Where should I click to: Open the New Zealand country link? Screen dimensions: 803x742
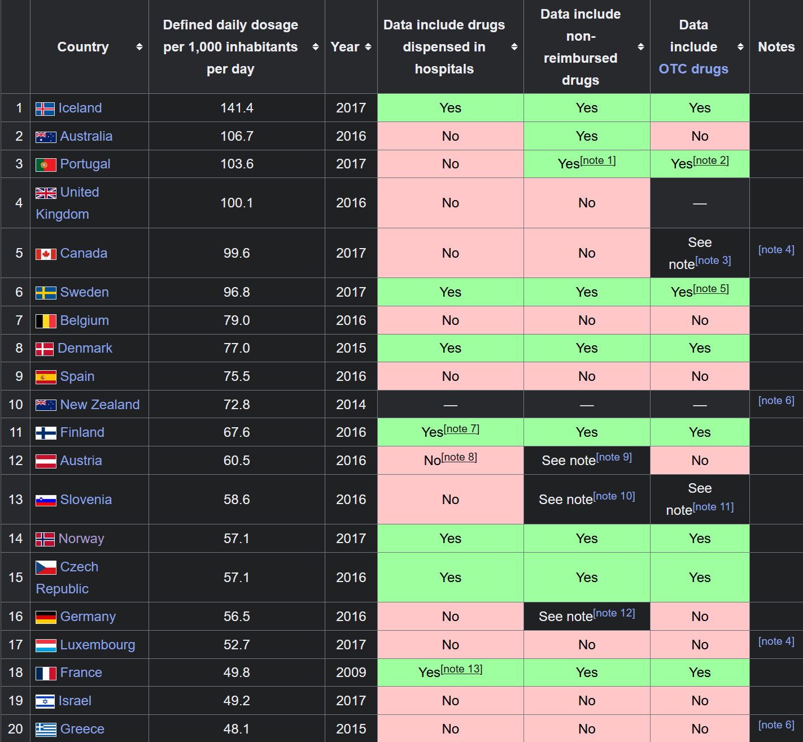tap(100, 405)
